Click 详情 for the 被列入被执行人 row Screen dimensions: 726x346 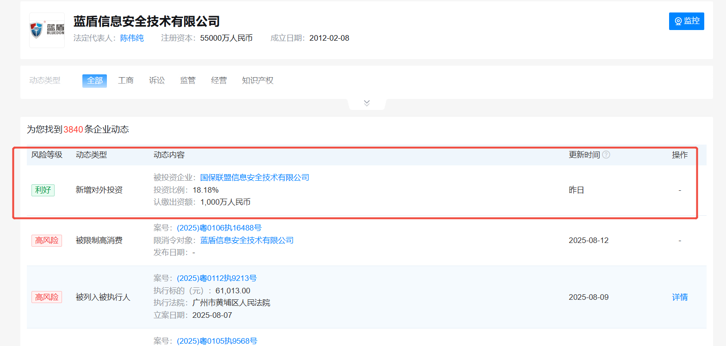click(680, 297)
